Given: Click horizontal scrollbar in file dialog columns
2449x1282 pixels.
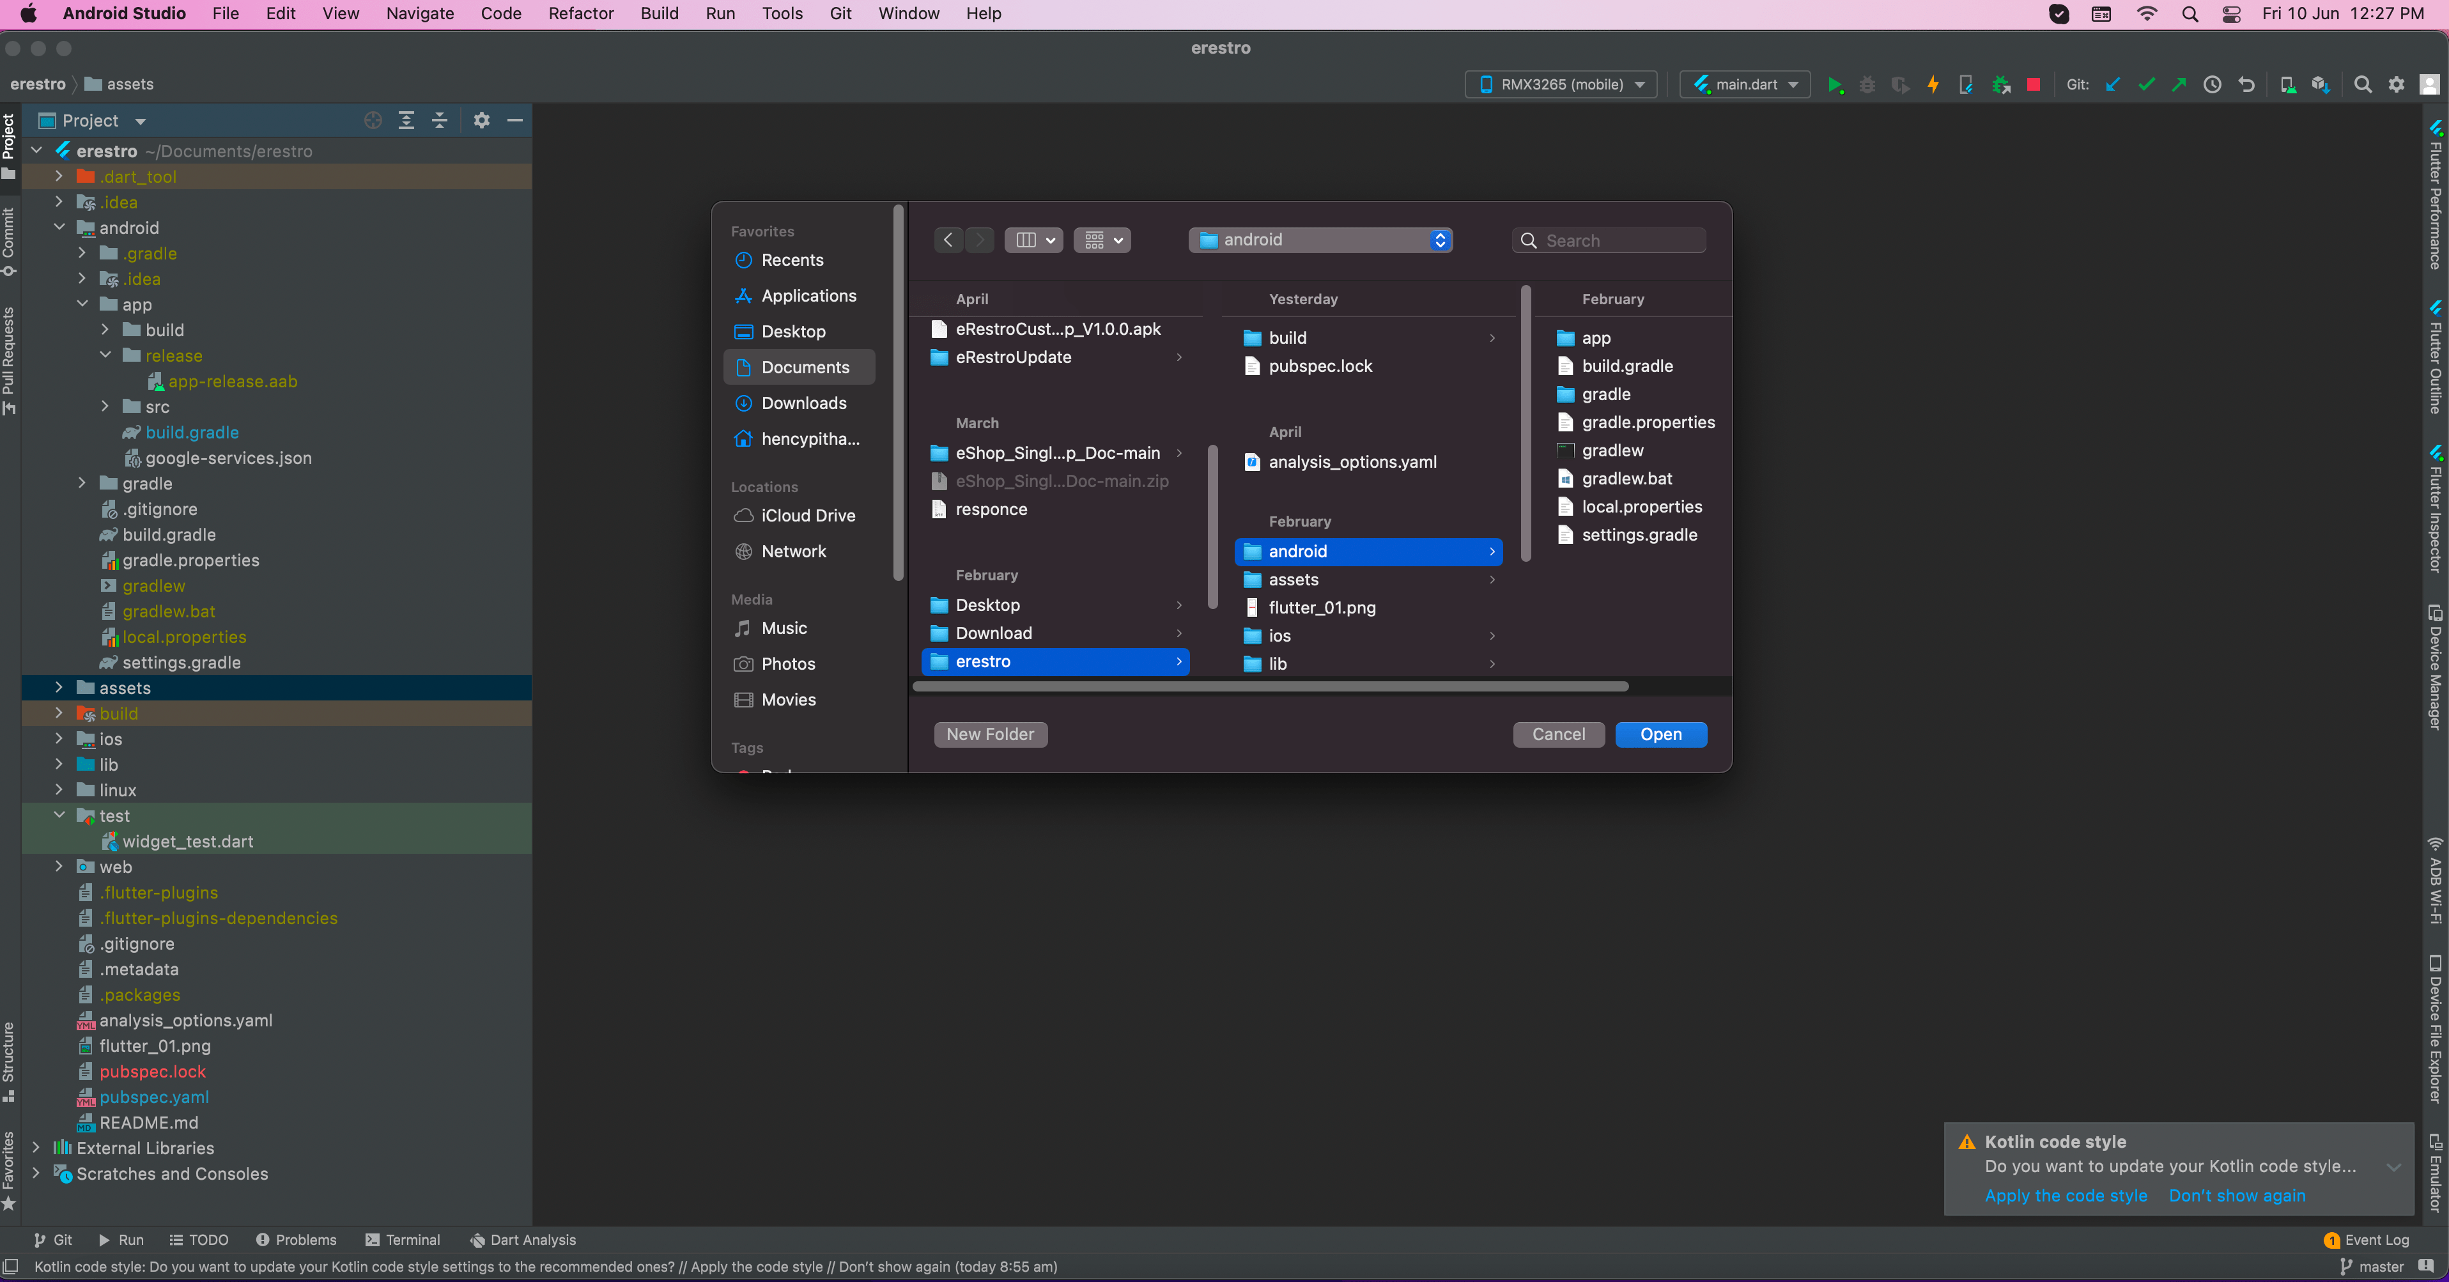Looking at the screenshot, I should click(1270, 686).
